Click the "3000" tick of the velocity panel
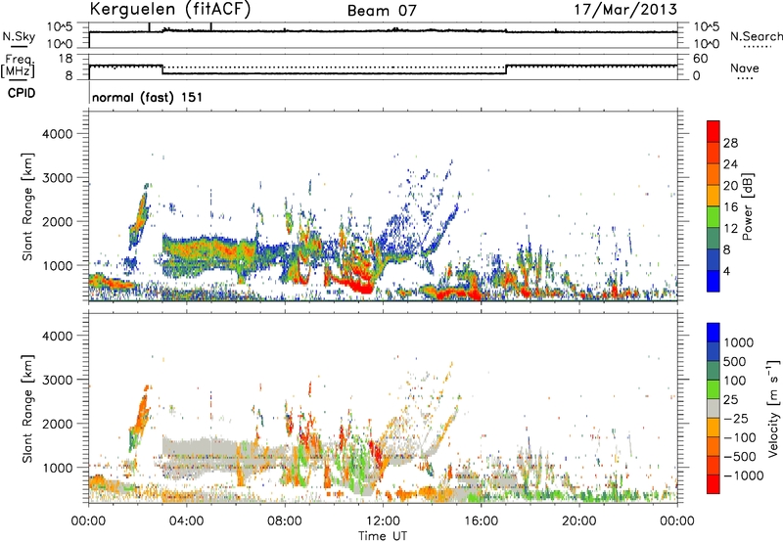Viewport: 783px width, 542px height. [57, 380]
